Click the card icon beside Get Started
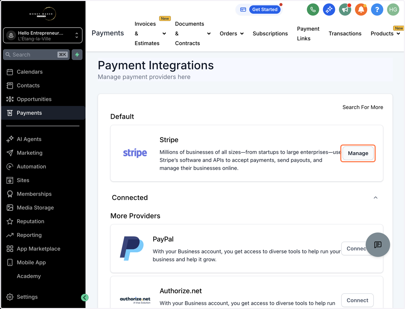This screenshot has width=405, height=309. (x=243, y=9)
